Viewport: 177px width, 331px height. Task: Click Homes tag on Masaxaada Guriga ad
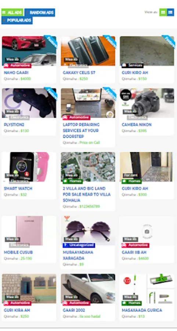click(131, 303)
